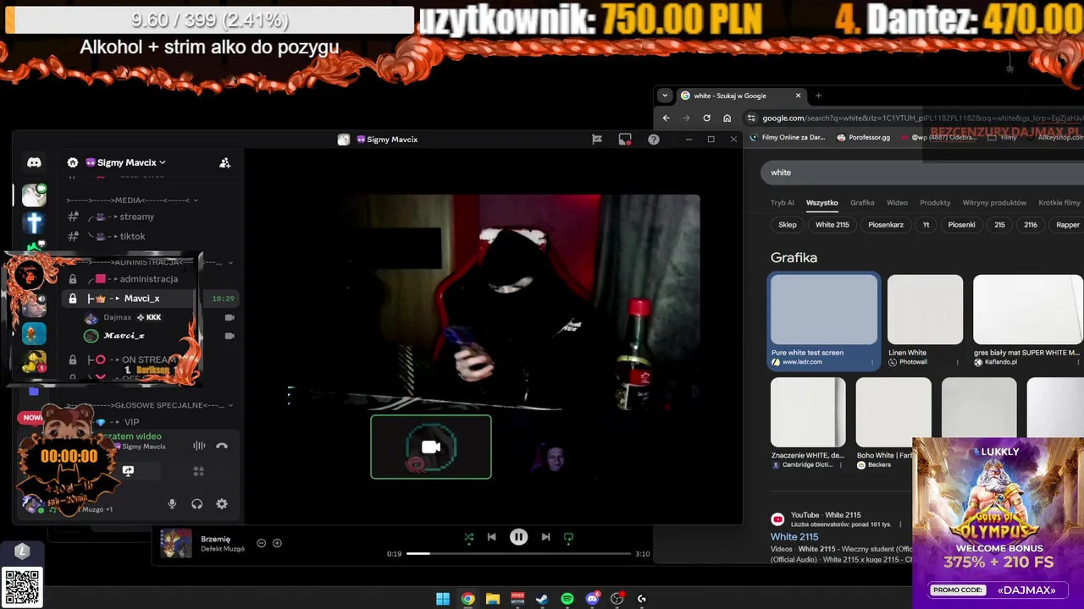This screenshot has height=609, width=1084.
Task: Toggle shuffle in music player
Action: point(469,537)
